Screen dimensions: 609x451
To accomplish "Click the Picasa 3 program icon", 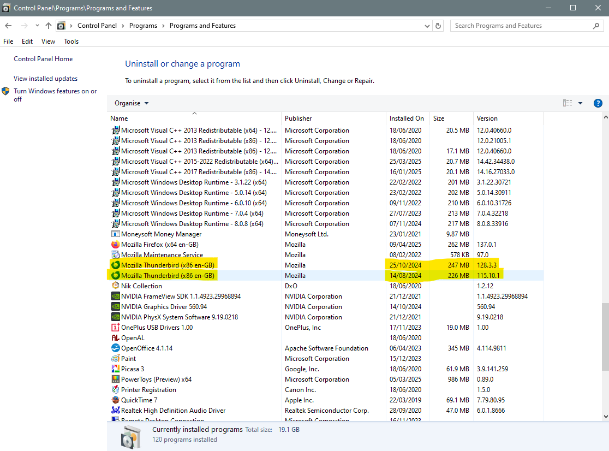I will [115, 369].
